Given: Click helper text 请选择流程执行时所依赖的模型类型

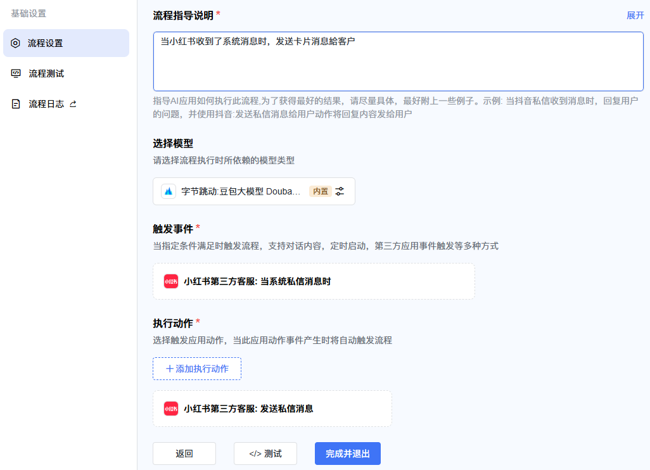Looking at the screenshot, I should point(224,161).
